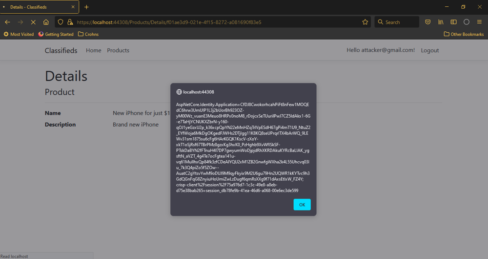
Task: Open the hamburger application menu
Action: [479, 22]
